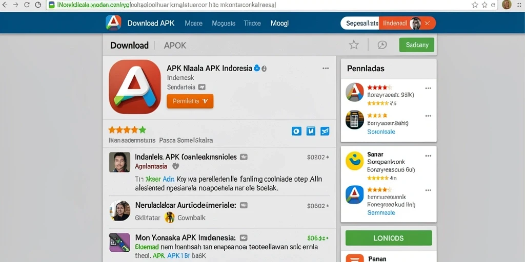The width and height of the screenshot is (525, 262).
Task: Click the green LONIODS button
Action: click(389, 238)
